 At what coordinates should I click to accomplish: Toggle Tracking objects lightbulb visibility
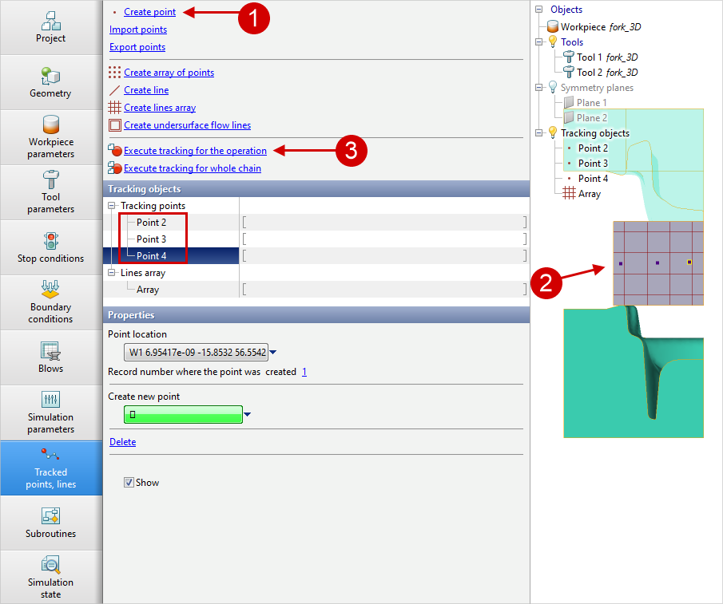[x=552, y=133]
